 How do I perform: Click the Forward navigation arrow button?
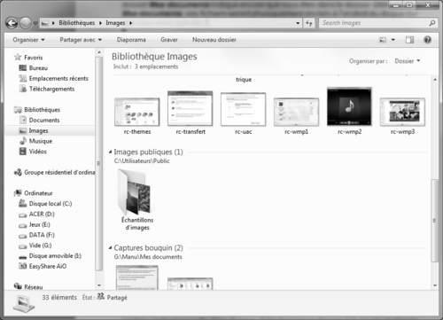[x=26, y=23]
